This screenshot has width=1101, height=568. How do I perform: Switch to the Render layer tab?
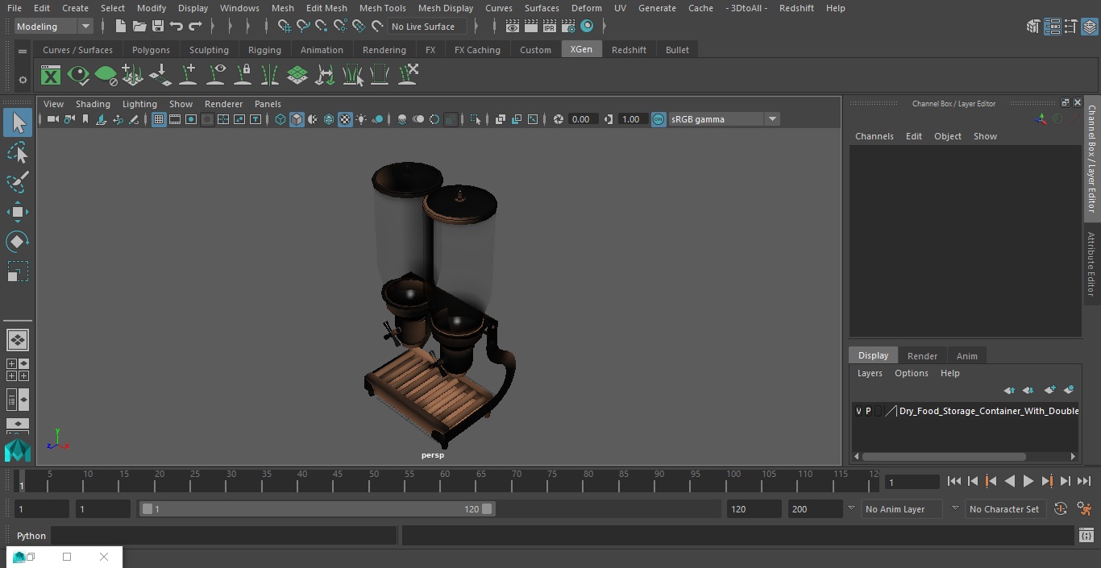(922, 356)
